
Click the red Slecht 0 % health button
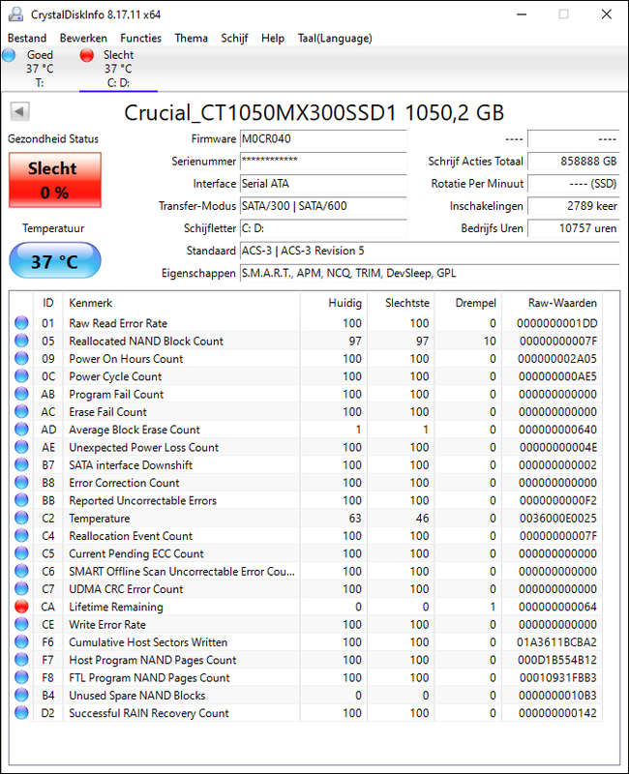tap(55, 180)
